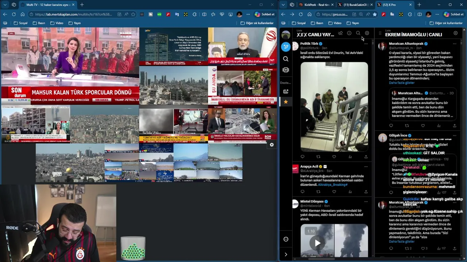Open settings of EKREM İMAMOĞLU column
Screen dimensions: 467x262
pos(455,33)
